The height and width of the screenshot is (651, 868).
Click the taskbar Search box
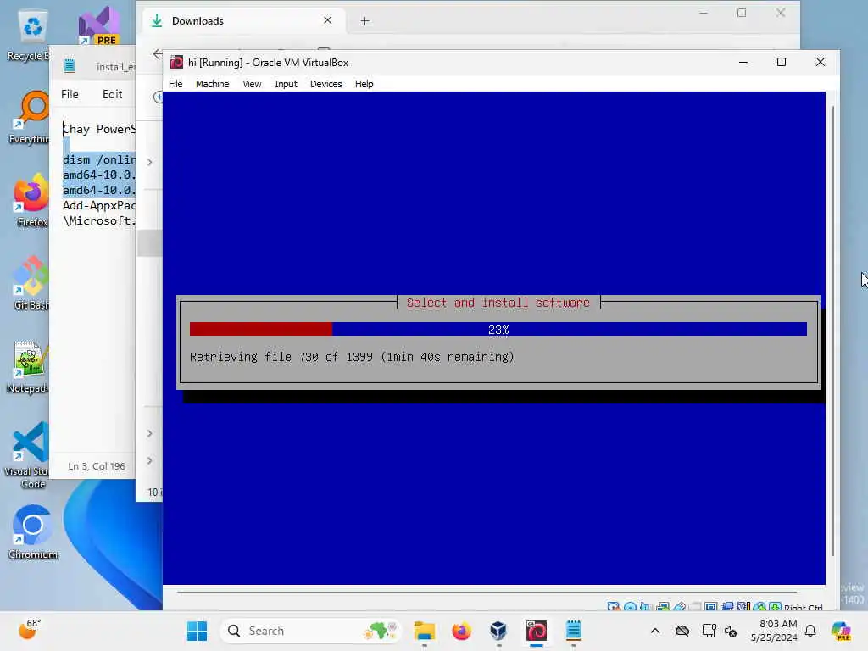pos(310,631)
